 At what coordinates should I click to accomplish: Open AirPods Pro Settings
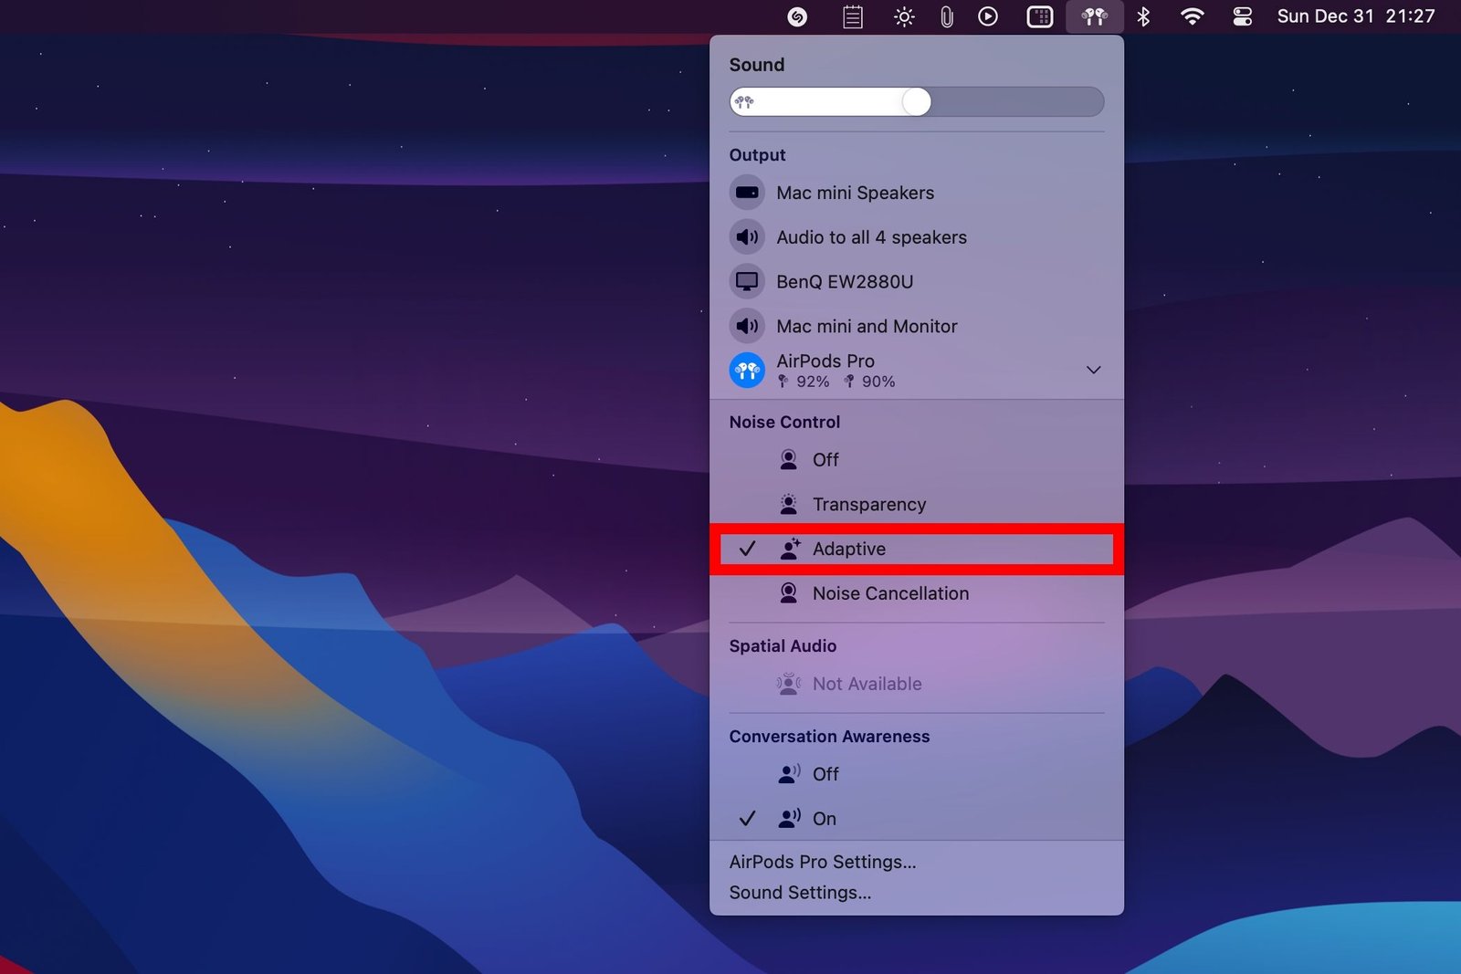click(x=822, y=862)
